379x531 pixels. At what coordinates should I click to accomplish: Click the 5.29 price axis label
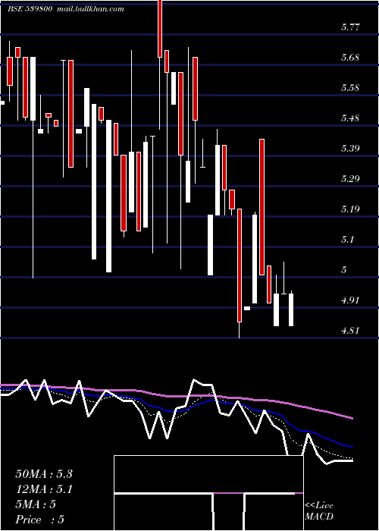[350, 179]
